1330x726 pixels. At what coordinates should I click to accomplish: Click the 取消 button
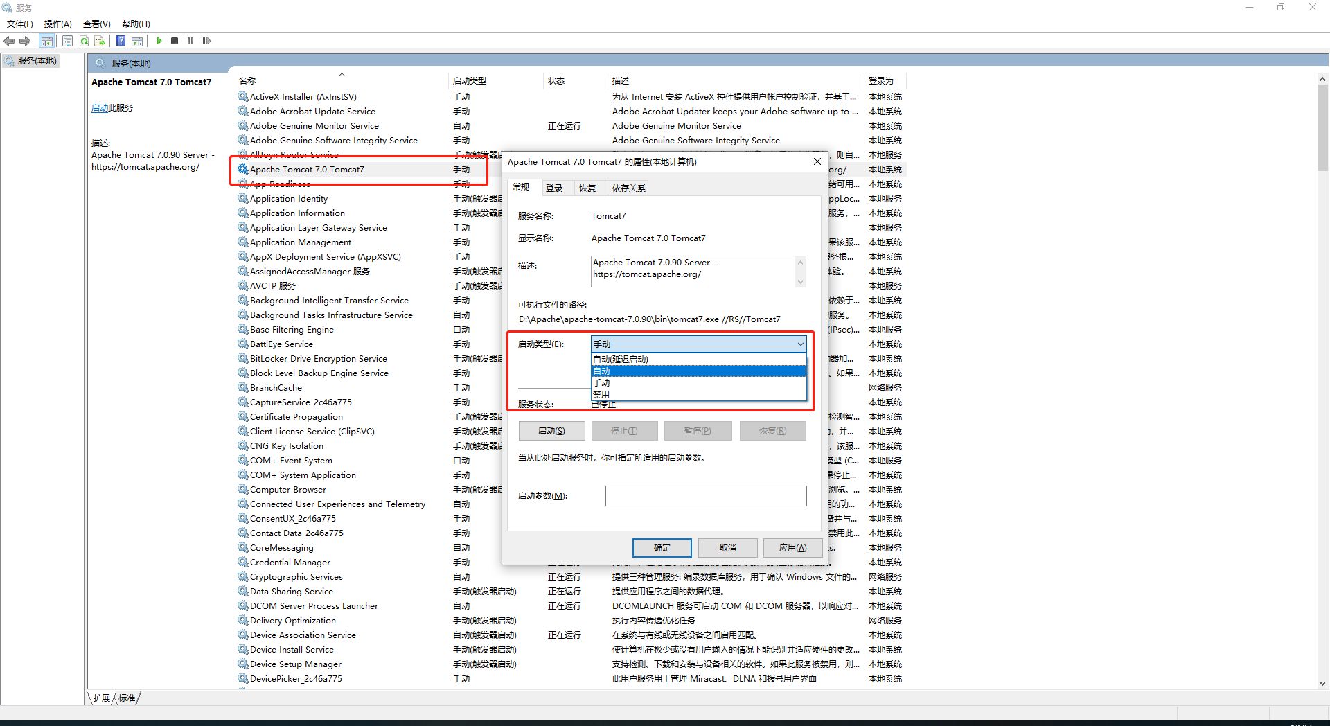[727, 547]
